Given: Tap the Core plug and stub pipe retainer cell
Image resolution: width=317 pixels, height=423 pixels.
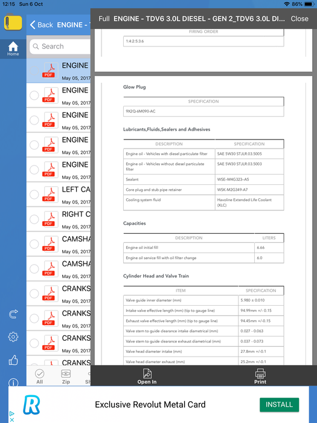Looking at the screenshot, I should 169,190.
